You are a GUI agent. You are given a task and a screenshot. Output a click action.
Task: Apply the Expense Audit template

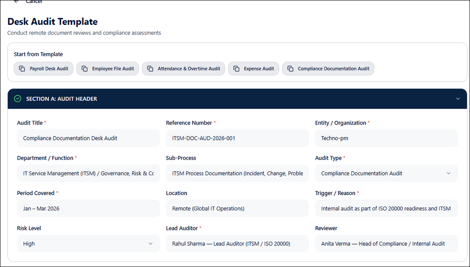[x=254, y=69]
